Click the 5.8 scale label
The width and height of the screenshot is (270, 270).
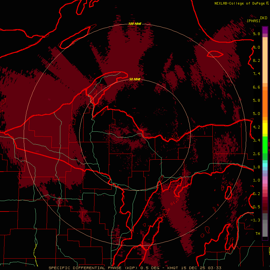tap(256, 100)
